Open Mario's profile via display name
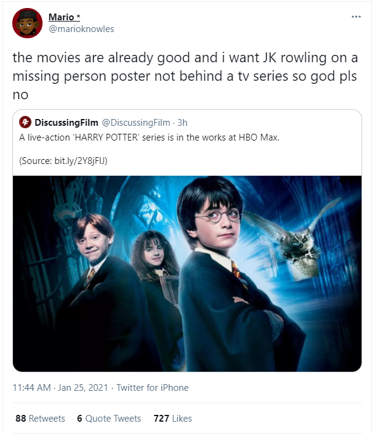Viewport: 372px width, 434px height. coord(60,17)
